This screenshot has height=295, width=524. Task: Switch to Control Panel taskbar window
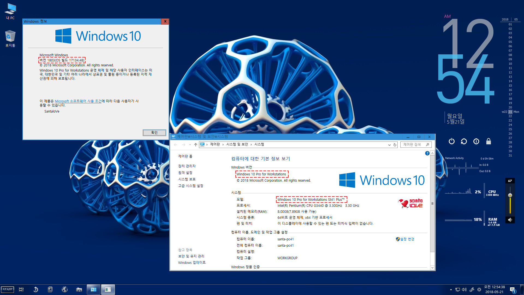pyautogui.click(x=94, y=290)
